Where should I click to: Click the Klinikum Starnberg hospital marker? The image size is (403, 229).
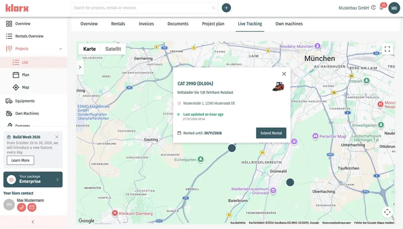(x=115, y=213)
